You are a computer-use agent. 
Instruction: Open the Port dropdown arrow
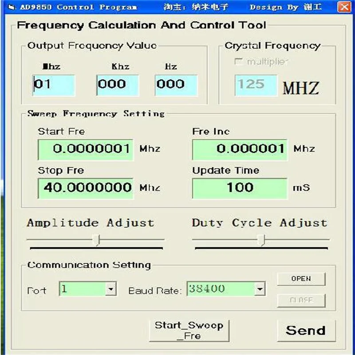111,289
